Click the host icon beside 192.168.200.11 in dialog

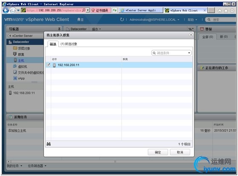pos(54,65)
